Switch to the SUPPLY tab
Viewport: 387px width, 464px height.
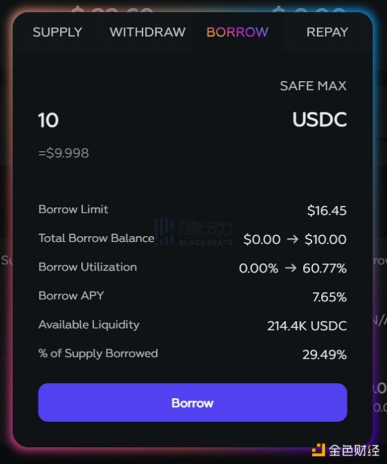coord(57,32)
